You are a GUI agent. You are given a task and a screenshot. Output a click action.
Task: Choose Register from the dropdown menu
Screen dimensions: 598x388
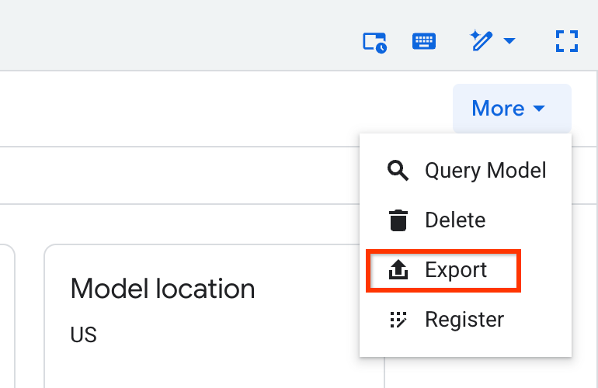[464, 320]
